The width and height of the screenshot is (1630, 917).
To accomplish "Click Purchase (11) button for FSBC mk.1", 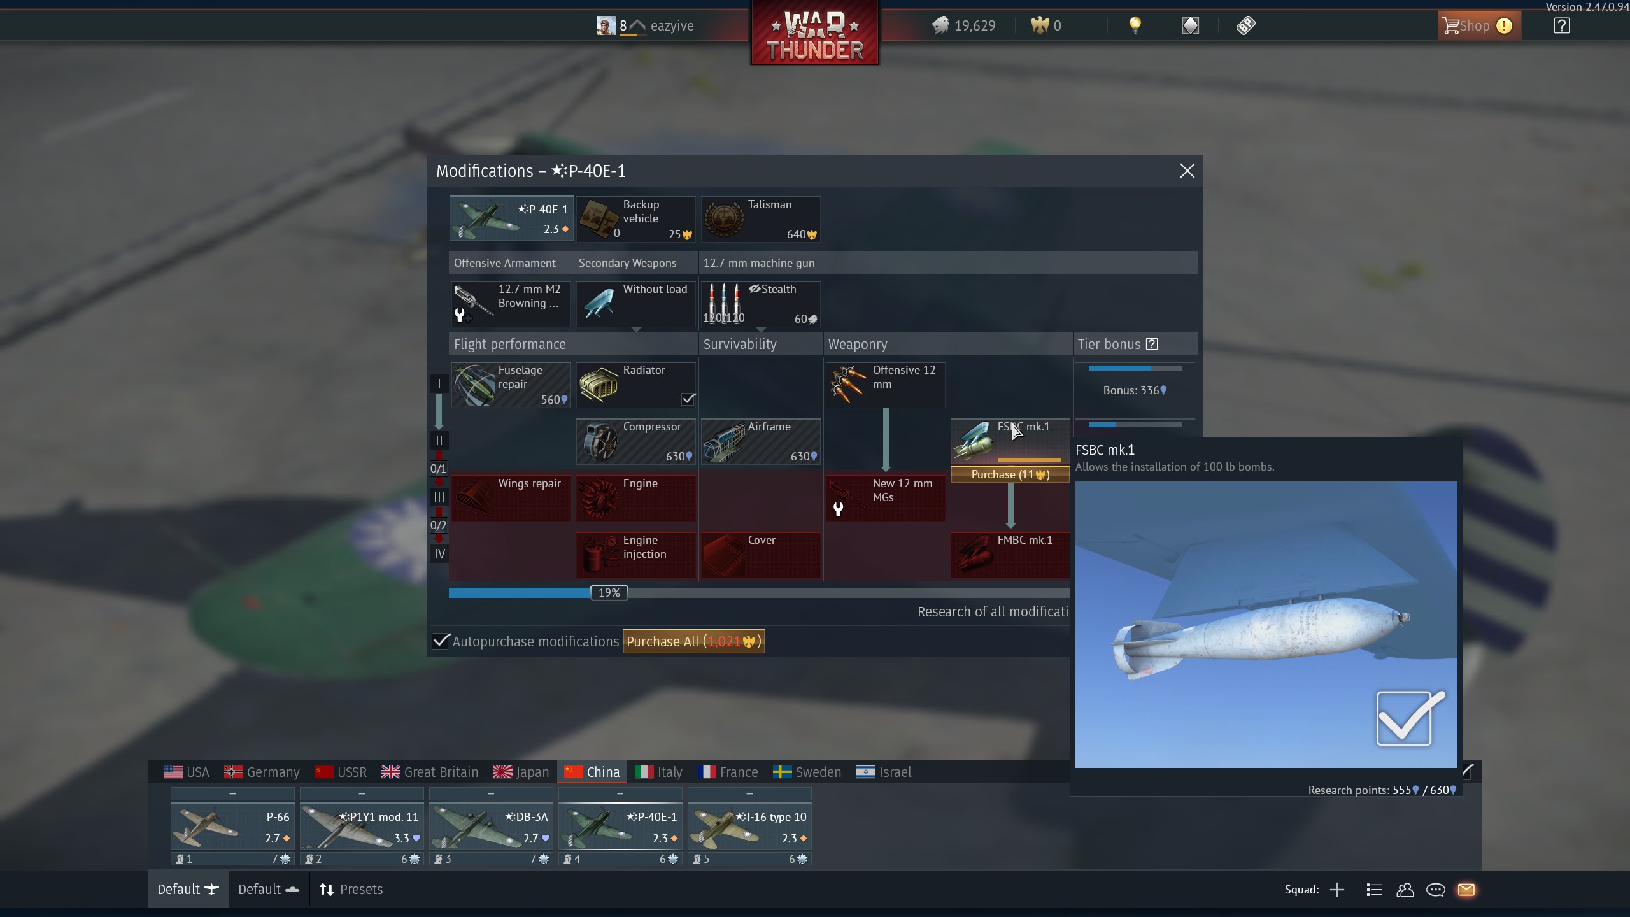I will [x=1010, y=474].
